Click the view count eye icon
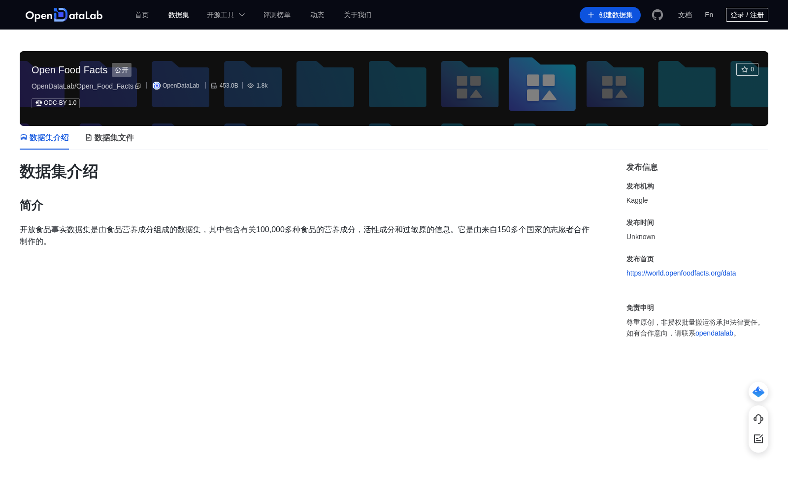 pyautogui.click(x=251, y=86)
